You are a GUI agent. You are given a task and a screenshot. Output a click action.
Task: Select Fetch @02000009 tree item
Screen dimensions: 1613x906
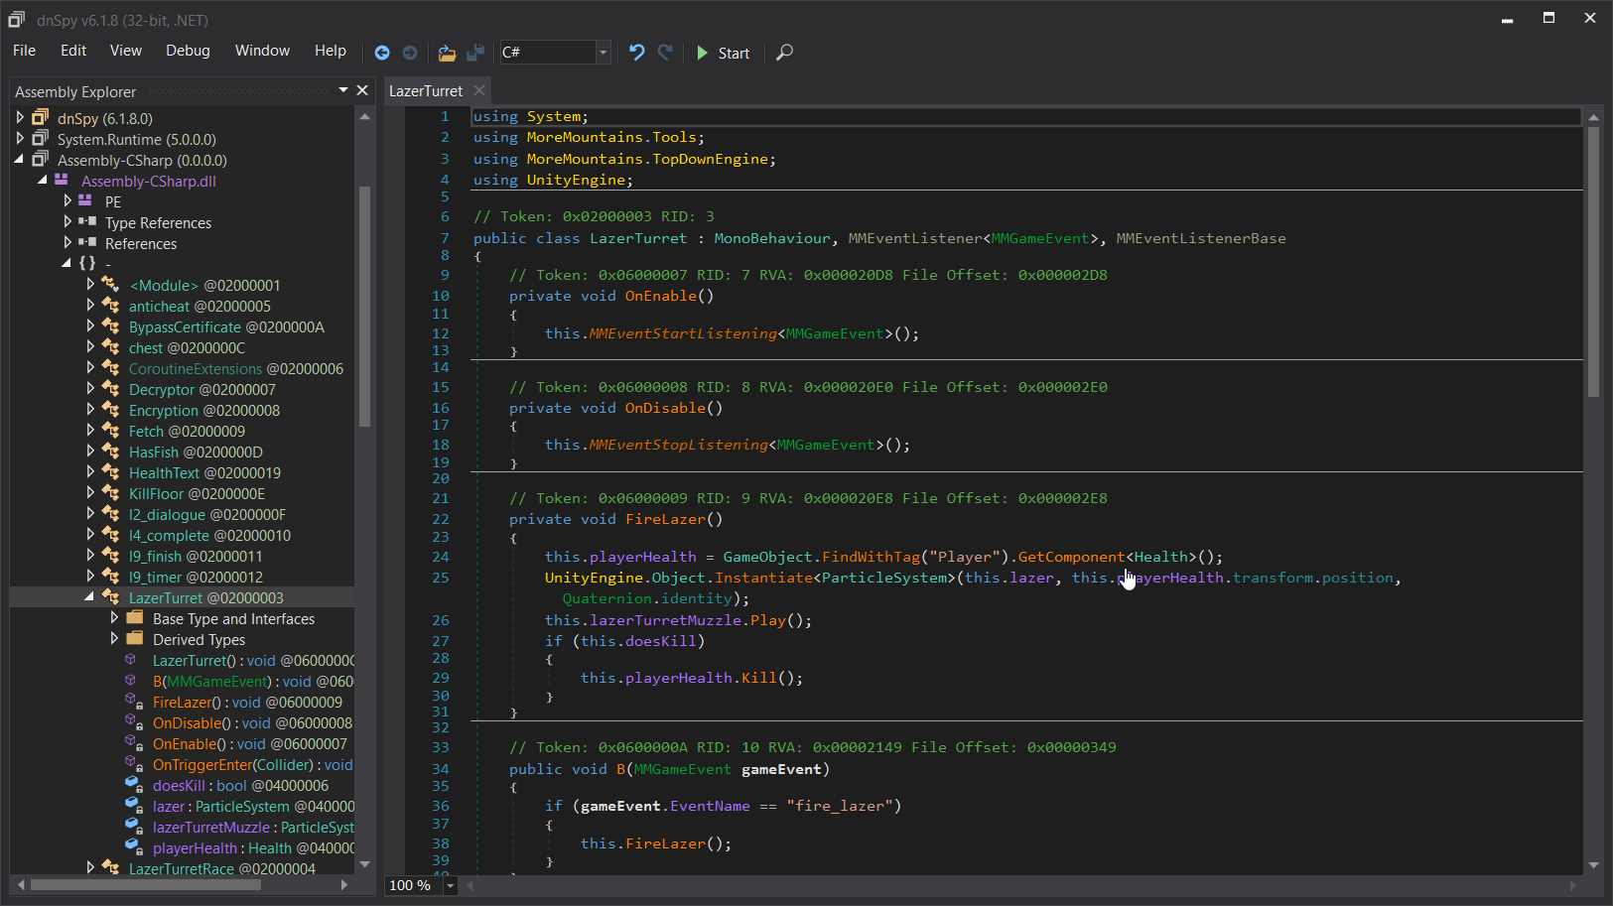[x=187, y=432]
